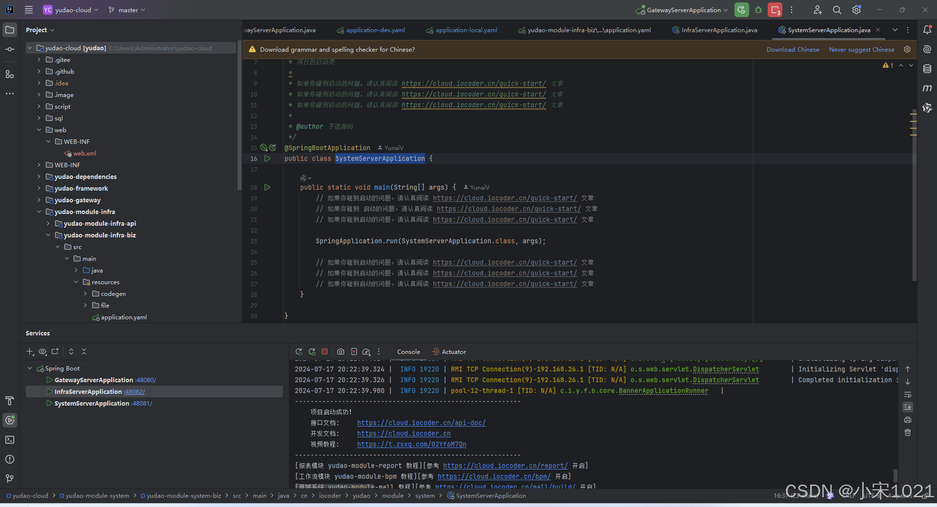Open the Database tool window
Viewport: 937px width, 507px height.
coord(927,69)
